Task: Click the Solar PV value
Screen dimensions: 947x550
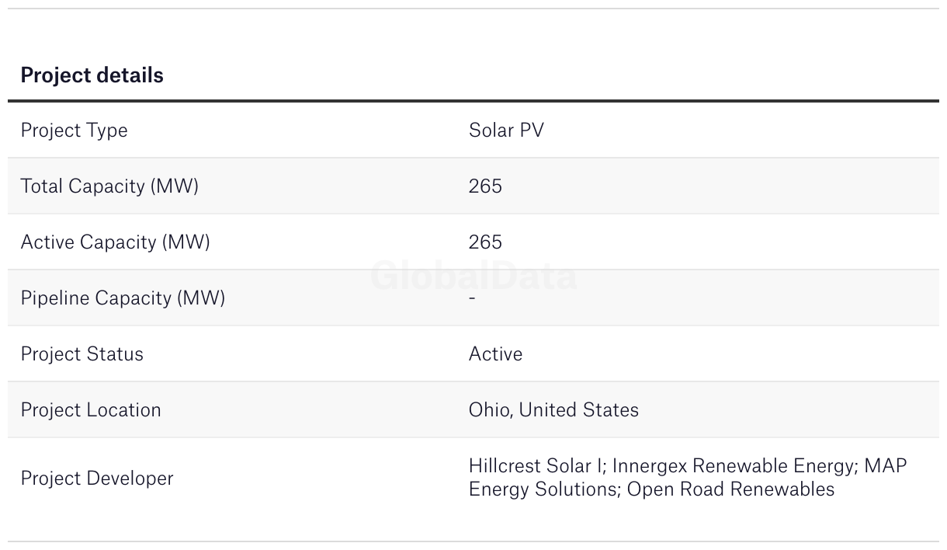Action: pyautogui.click(x=506, y=130)
